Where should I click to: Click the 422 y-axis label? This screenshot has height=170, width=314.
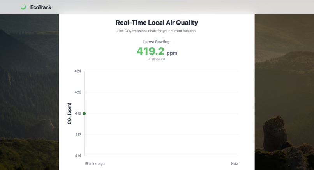[x=78, y=92]
